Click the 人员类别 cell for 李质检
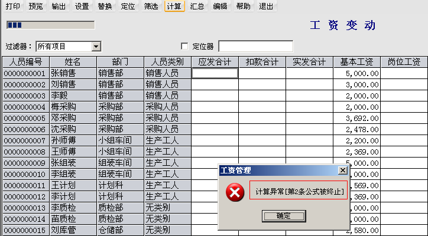 pos(168,208)
